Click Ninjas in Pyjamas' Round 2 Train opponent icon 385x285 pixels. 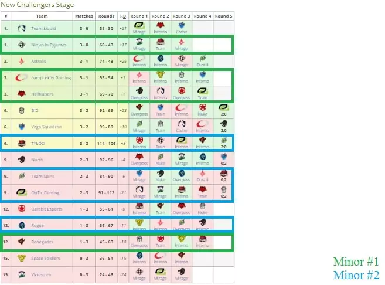click(161, 42)
